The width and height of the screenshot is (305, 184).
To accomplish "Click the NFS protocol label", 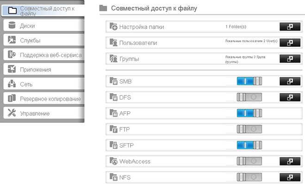I will click(x=125, y=178).
